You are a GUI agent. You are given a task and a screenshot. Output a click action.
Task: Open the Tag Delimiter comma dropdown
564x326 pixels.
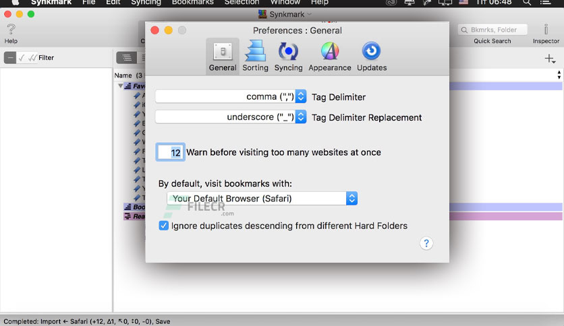click(x=231, y=96)
